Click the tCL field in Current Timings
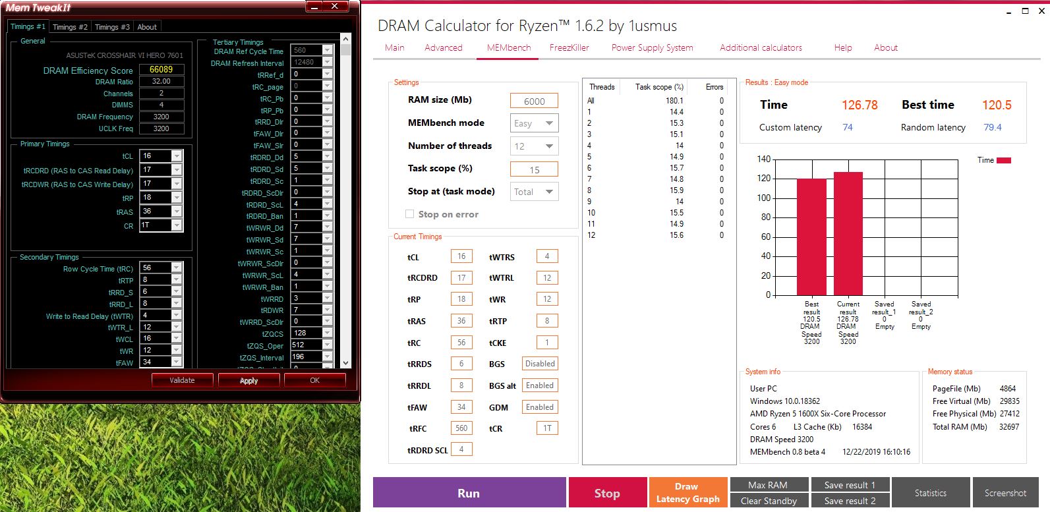 461,256
